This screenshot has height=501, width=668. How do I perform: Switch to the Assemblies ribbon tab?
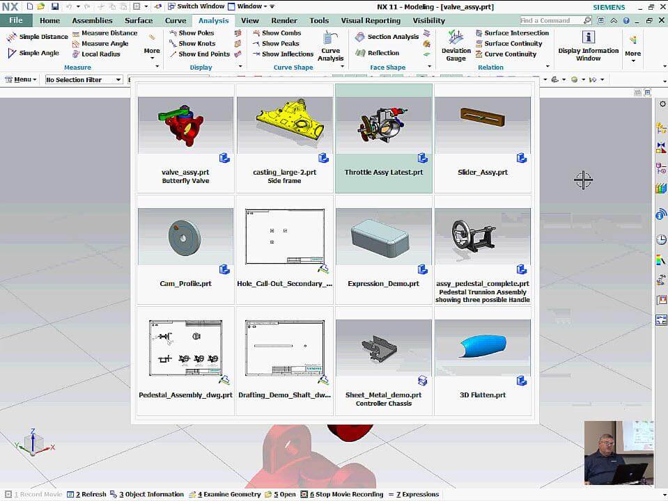93,20
